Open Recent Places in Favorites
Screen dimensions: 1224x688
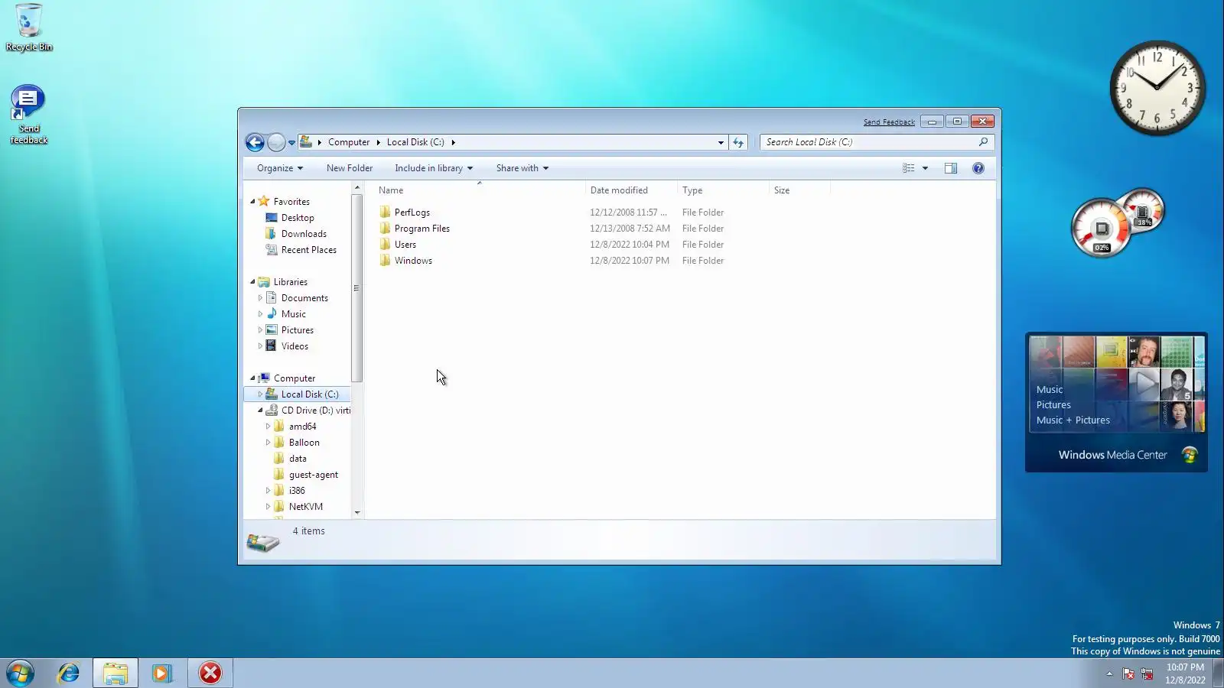308,250
